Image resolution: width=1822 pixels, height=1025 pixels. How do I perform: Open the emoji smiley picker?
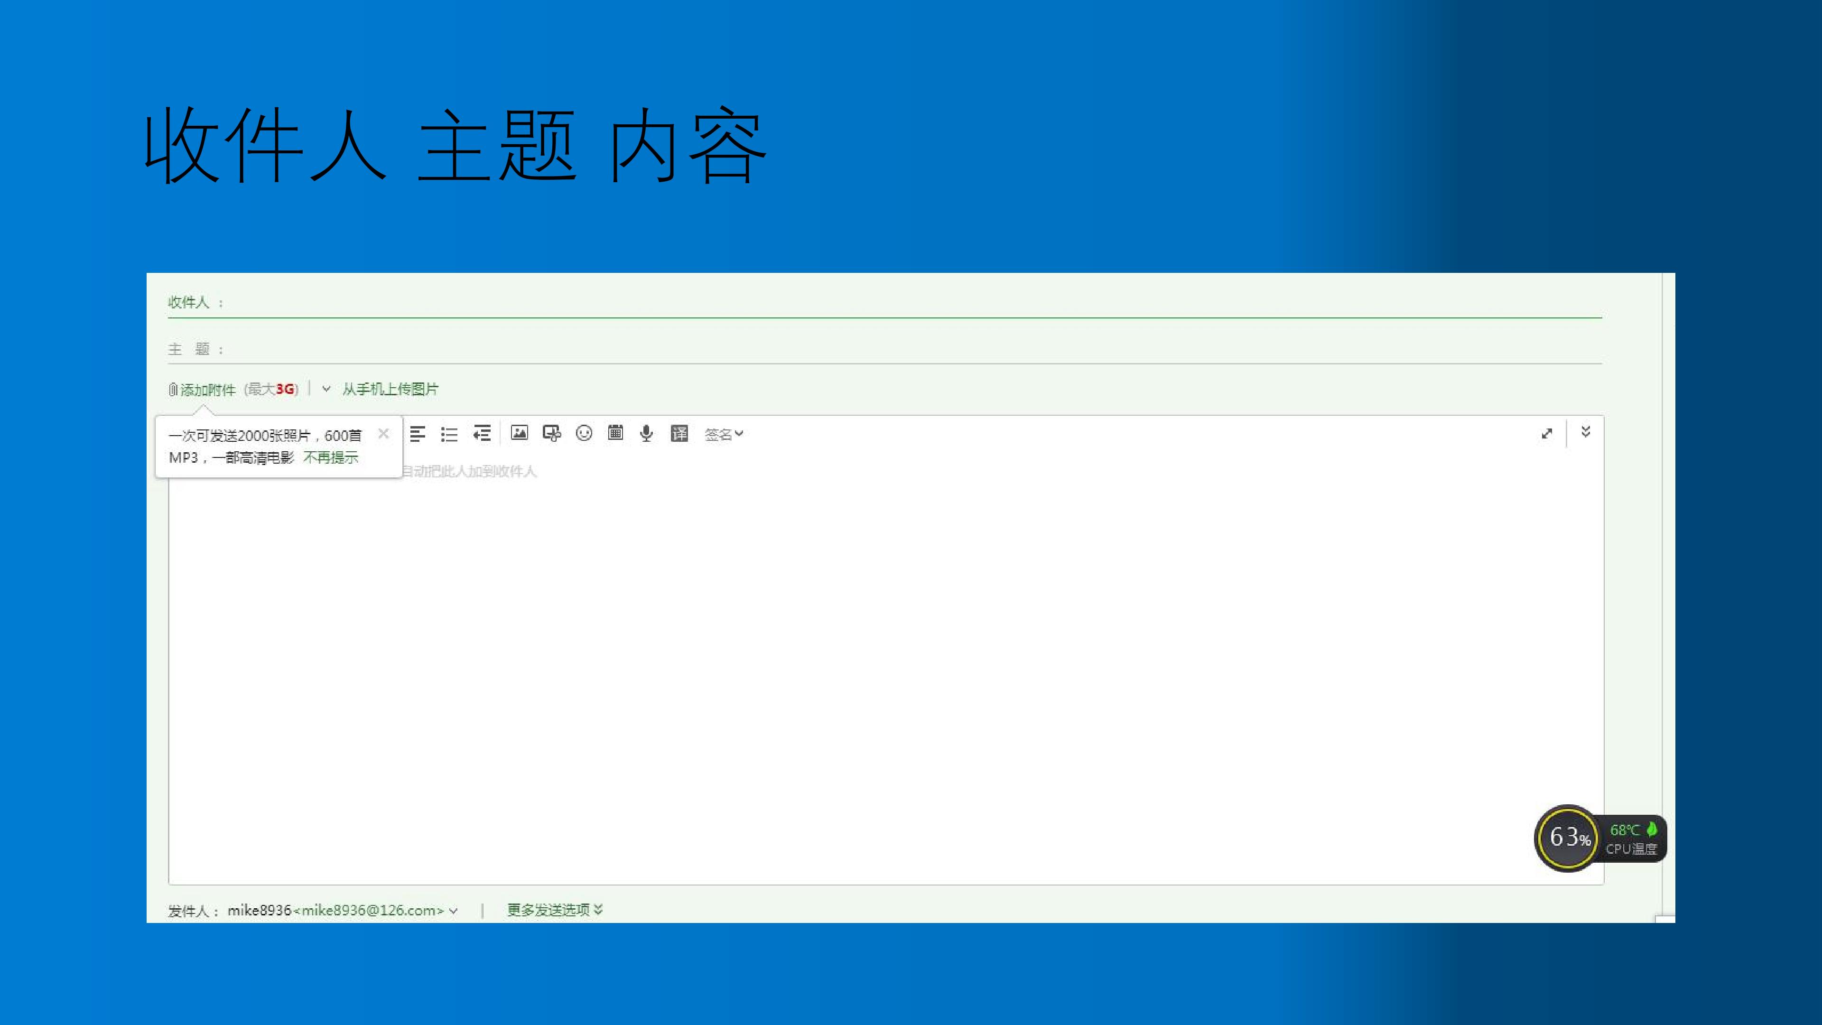584,433
